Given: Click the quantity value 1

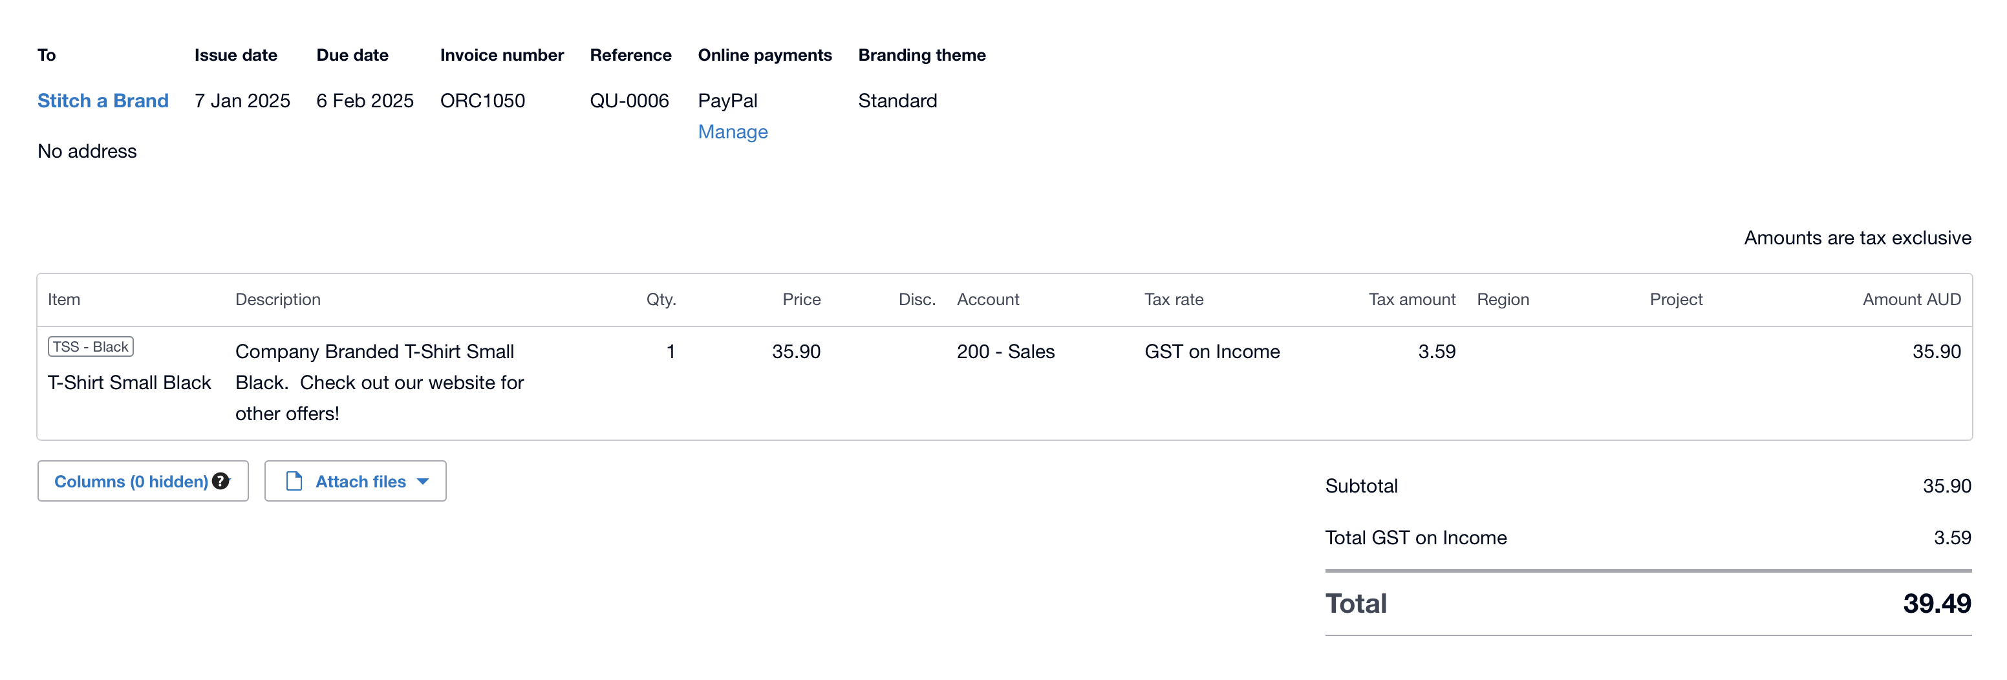Looking at the screenshot, I should [670, 351].
